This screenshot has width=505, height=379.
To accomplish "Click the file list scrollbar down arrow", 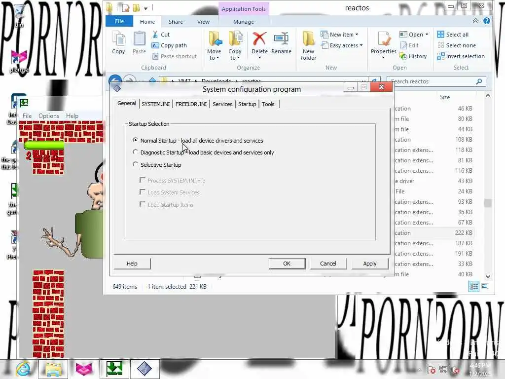I will [x=488, y=276].
